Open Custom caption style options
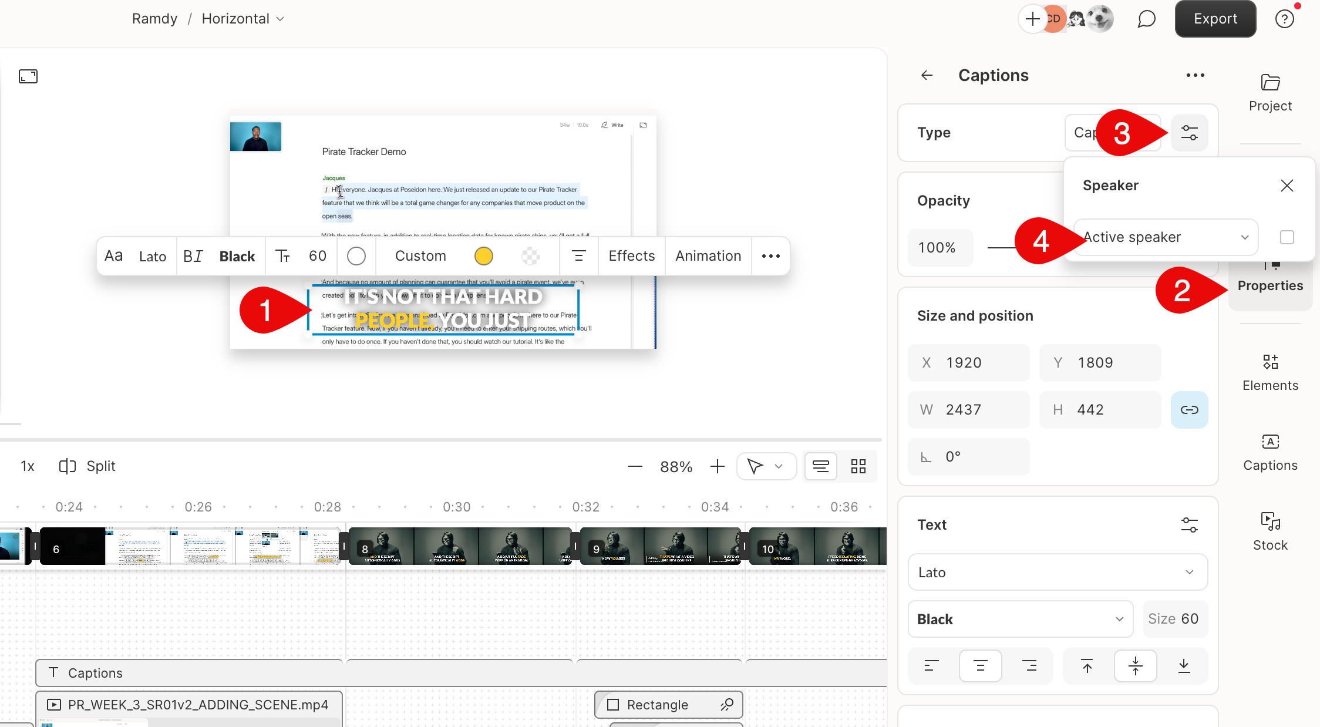This screenshot has height=727, width=1320. [x=420, y=255]
